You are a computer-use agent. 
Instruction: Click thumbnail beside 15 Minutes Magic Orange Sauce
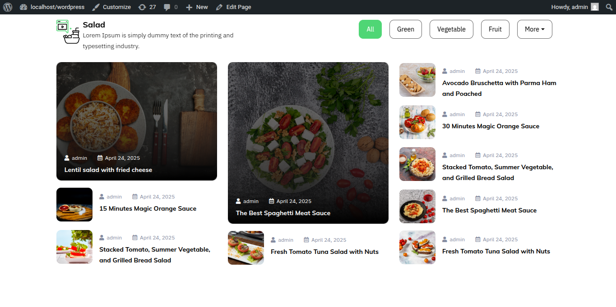[74, 204]
